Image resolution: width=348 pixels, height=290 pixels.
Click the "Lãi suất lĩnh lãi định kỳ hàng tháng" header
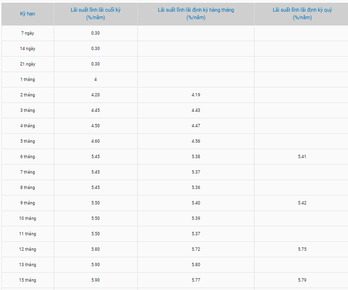tap(196, 14)
